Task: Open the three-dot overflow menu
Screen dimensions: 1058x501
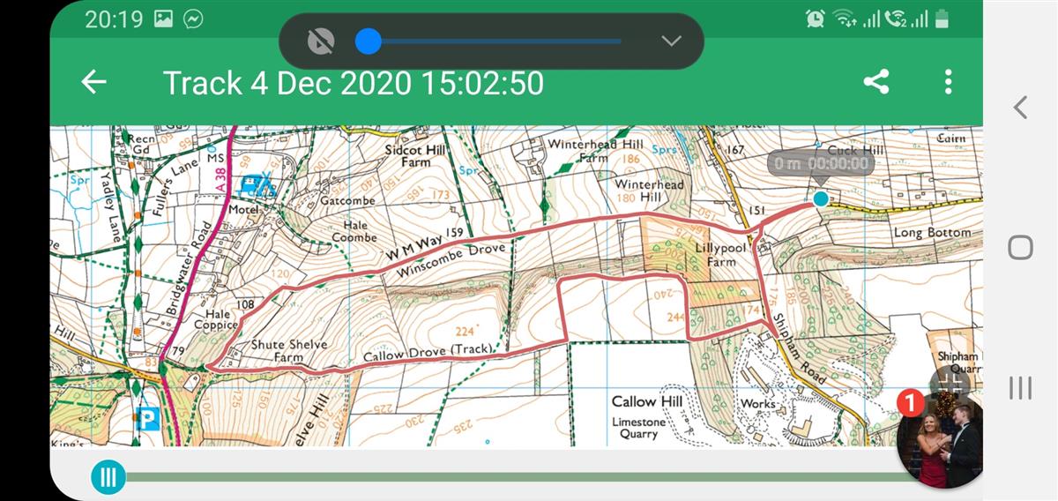Action: [x=948, y=82]
